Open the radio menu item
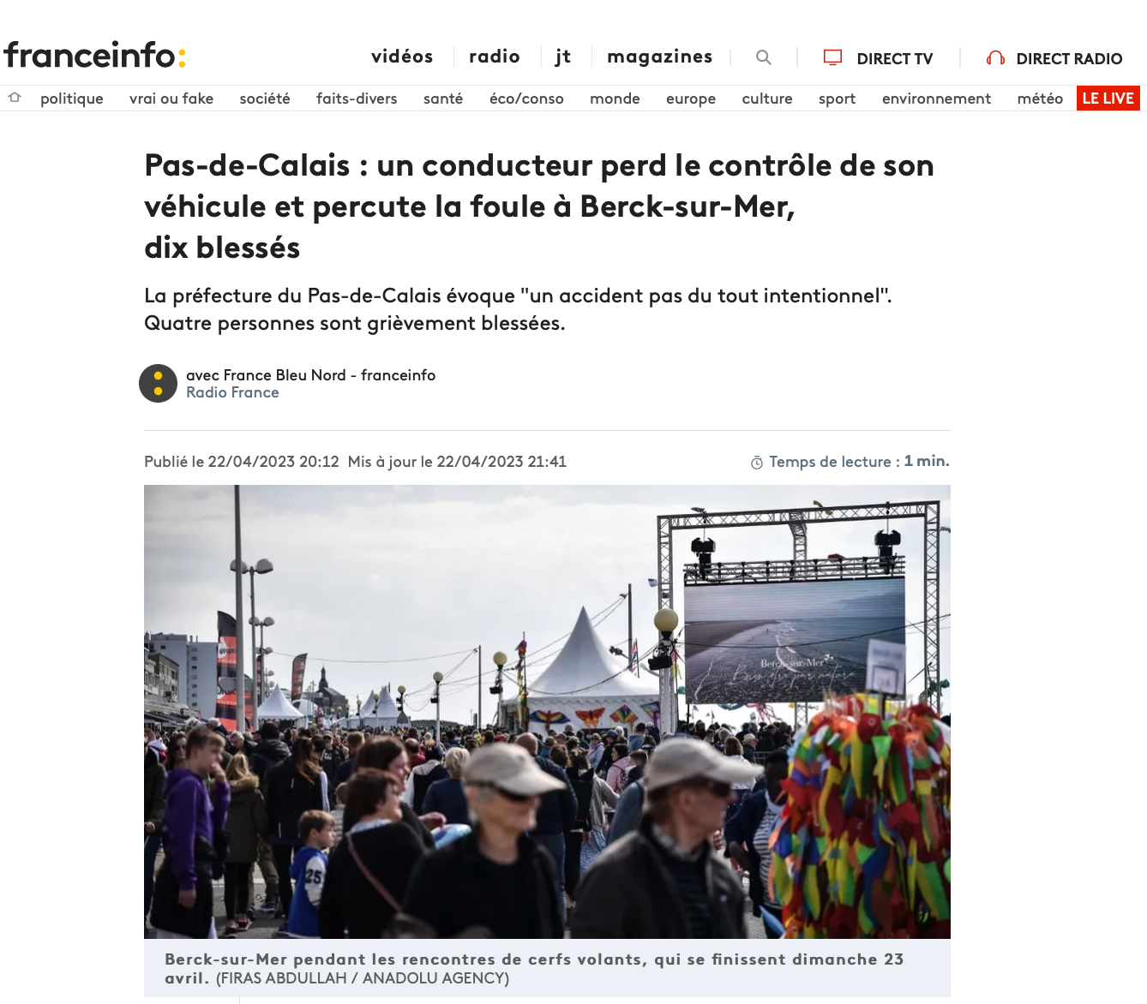This screenshot has width=1147, height=1004. coord(495,57)
